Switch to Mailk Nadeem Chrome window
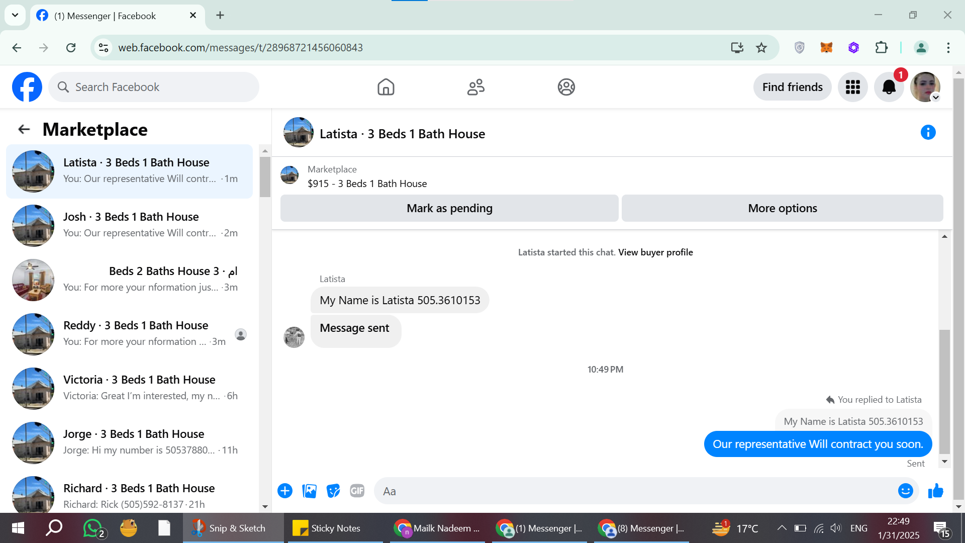Image resolution: width=965 pixels, height=543 pixels. pyautogui.click(x=438, y=528)
